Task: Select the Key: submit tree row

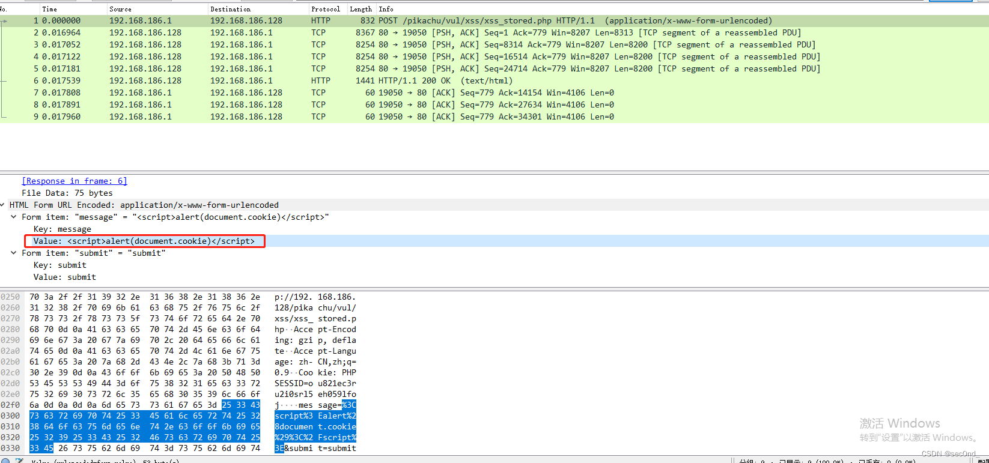Action: point(60,265)
